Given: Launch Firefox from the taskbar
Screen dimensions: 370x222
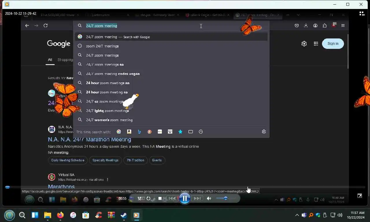Looking at the screenshot, I should (x=60, y=215).
